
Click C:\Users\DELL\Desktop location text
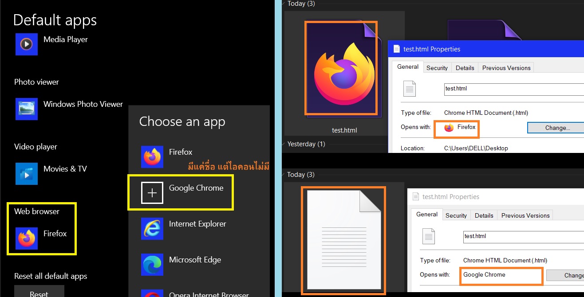click(476, 148)
